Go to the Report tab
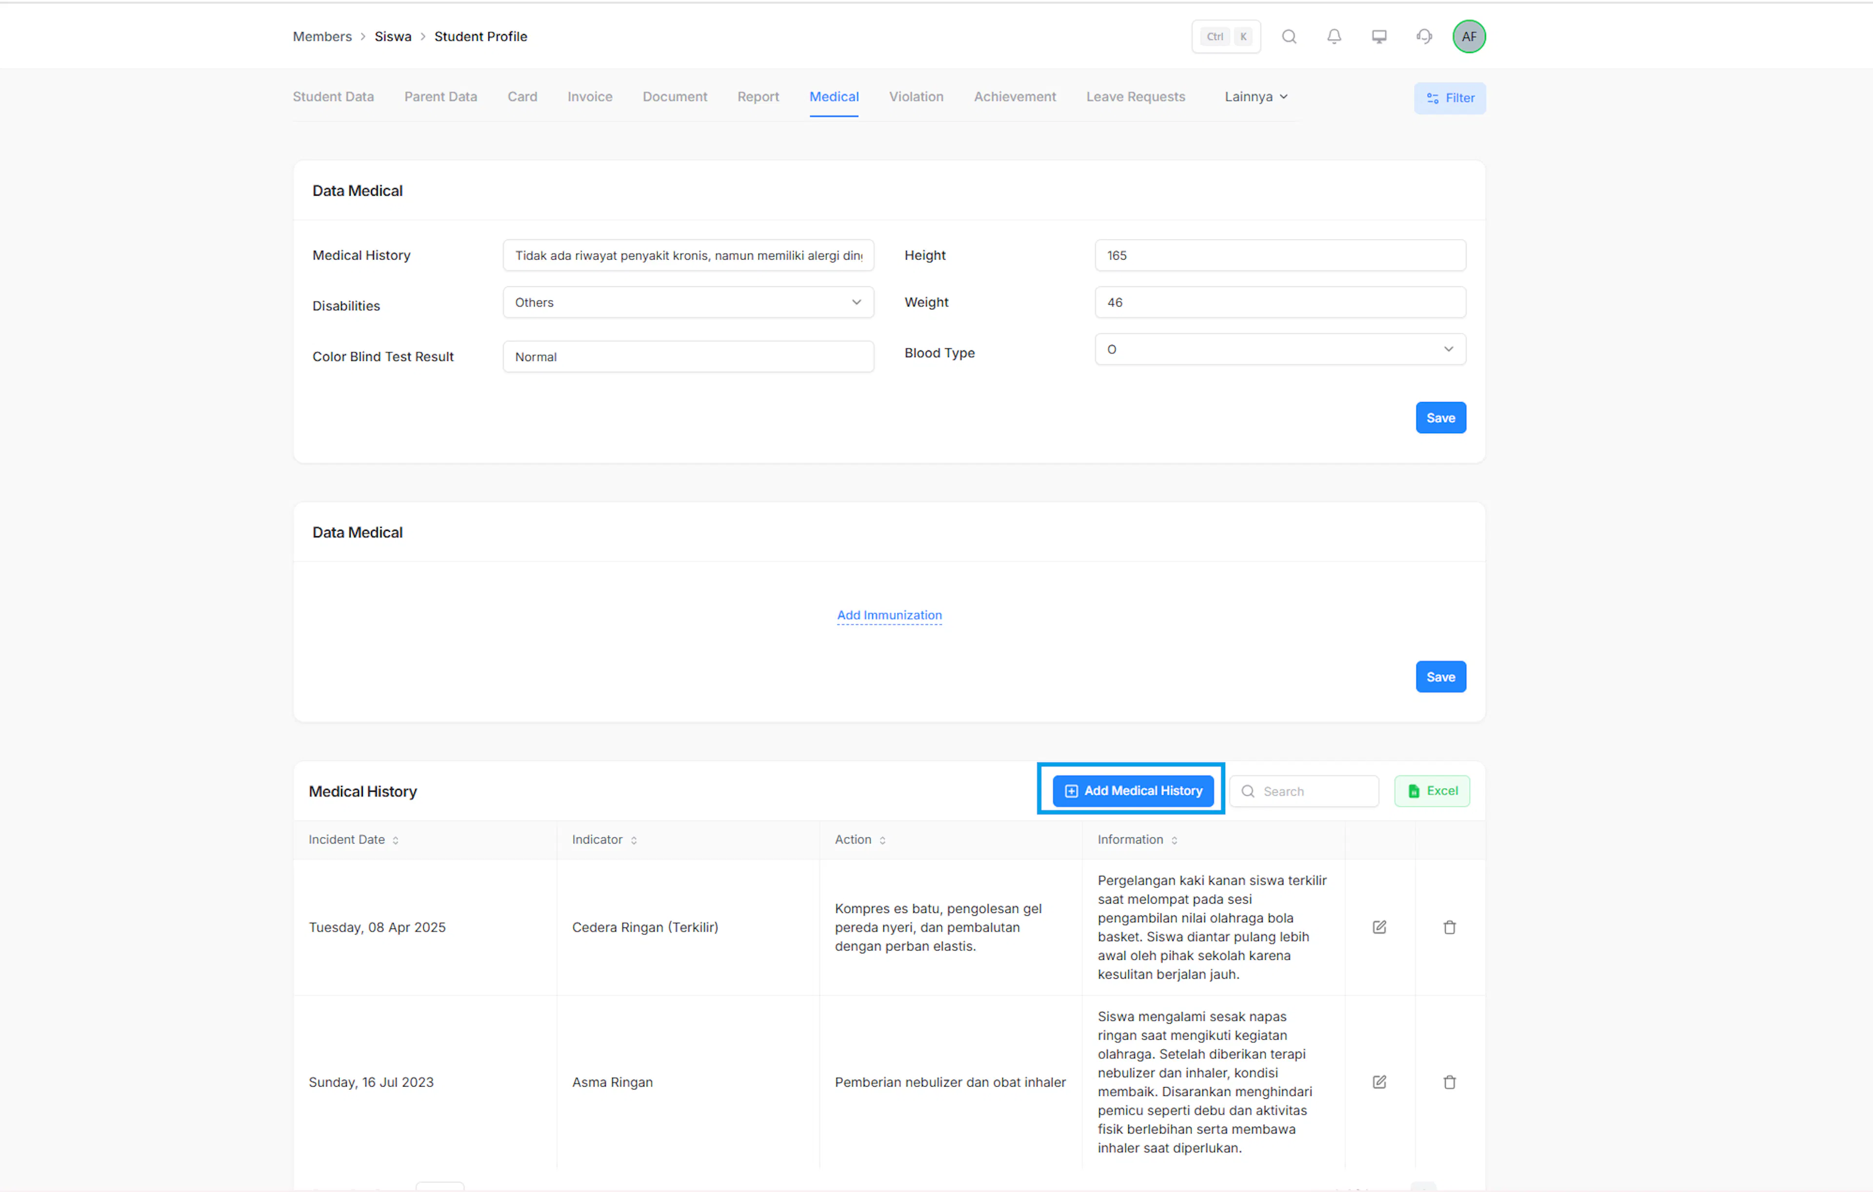The height and width of the screenshot is (1192, 1873). coord(757,97)
